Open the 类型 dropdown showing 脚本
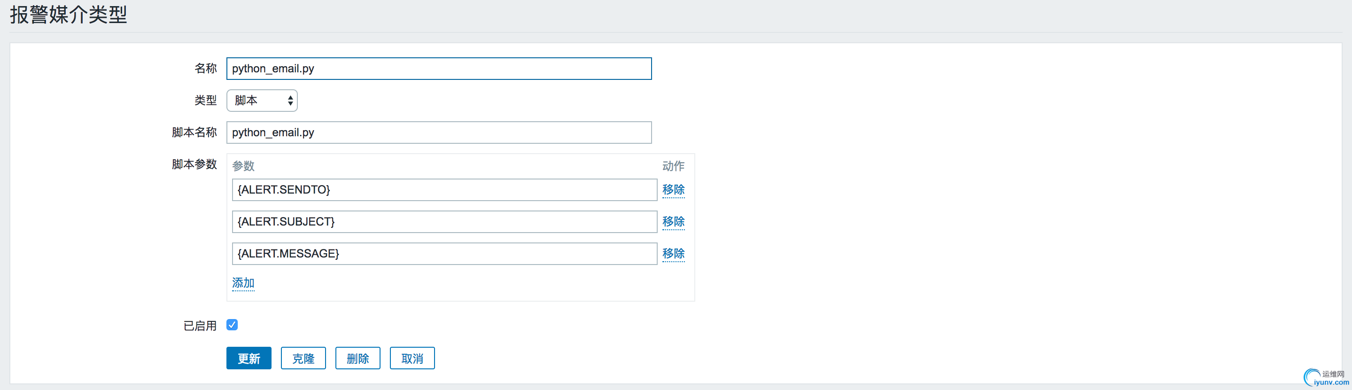The height and width of the screenshot is (390, 1352). click(x=262, y=100)
